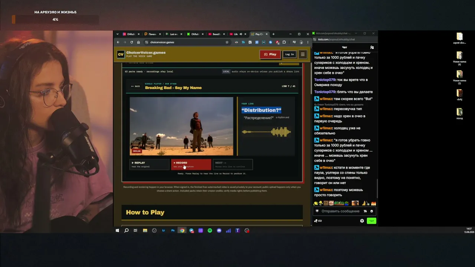This screenshot has width=475, height=267.
Task: Focus the 'Отправить сообщение' chat input
Action: tap(340, 211)
